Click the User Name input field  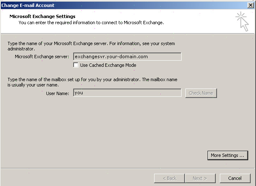pos(127,93)
